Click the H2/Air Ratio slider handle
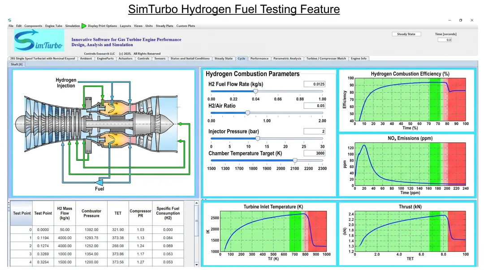The image size is (484, 270). tap(247, 113)
